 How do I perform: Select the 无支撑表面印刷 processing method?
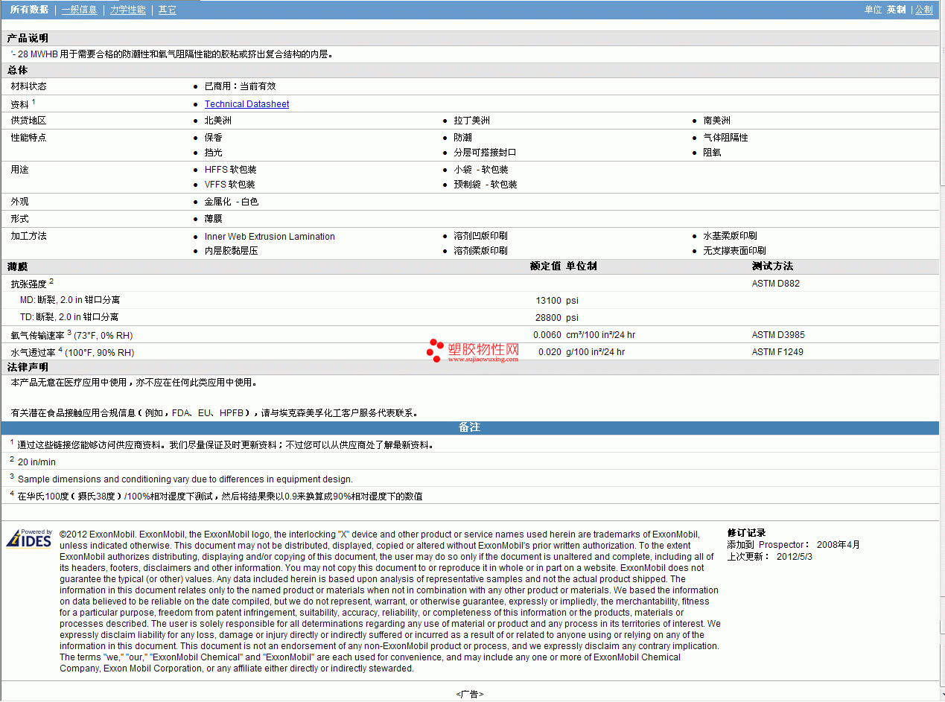click(x=735, y=251)
